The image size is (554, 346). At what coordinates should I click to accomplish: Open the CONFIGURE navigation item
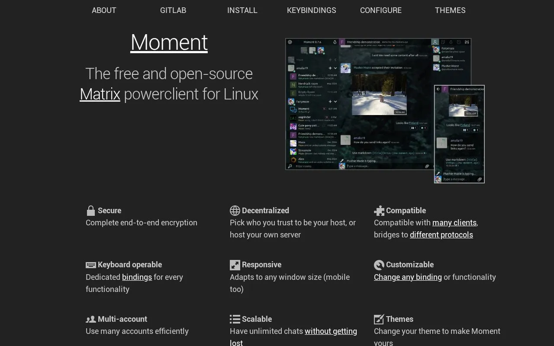[381, 10]
